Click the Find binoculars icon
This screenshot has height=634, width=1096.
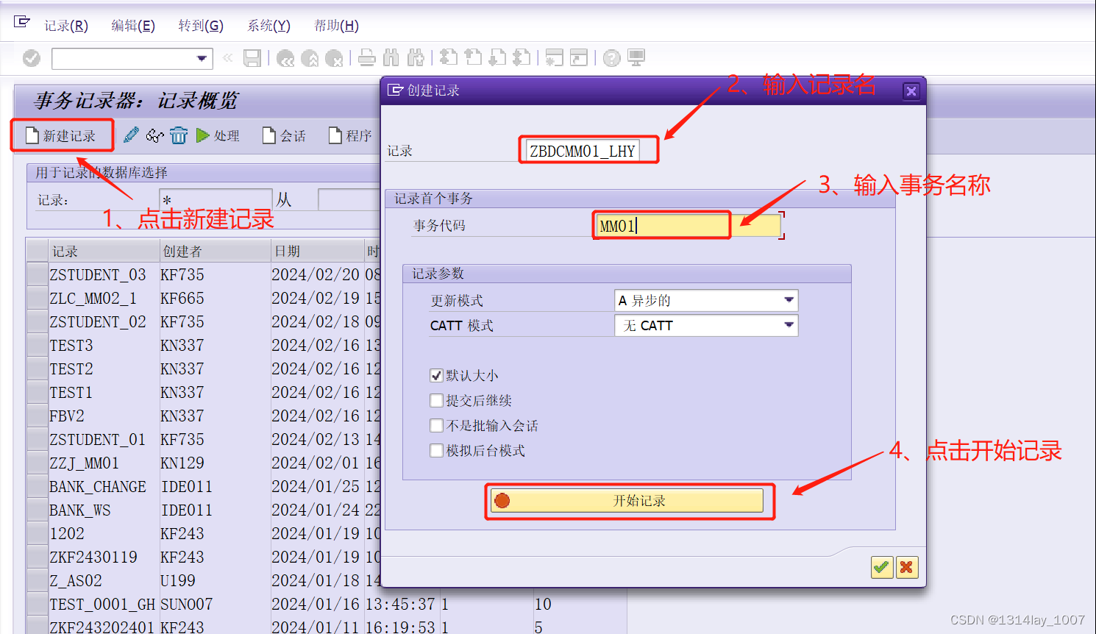[x=391, y=58]
